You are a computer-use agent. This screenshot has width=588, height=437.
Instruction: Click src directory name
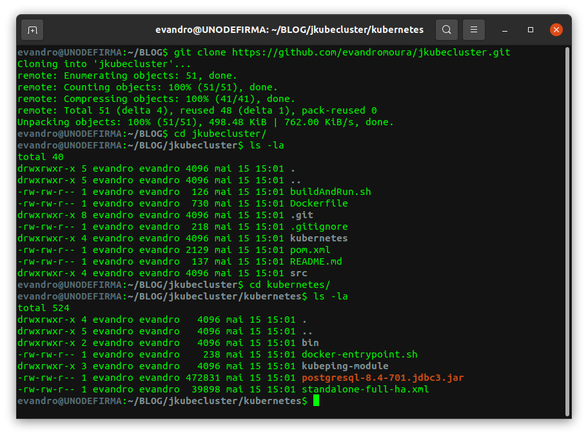pyautogui.click(x=299, y=273)
